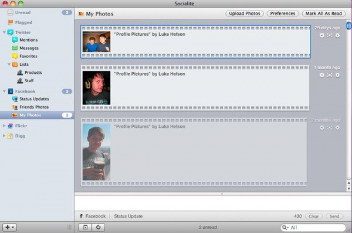
Task: Open the orange Flagged flag item
Action: [10, 22]
